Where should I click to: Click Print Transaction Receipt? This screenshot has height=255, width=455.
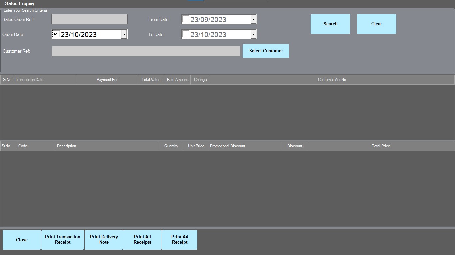(62, 239)
